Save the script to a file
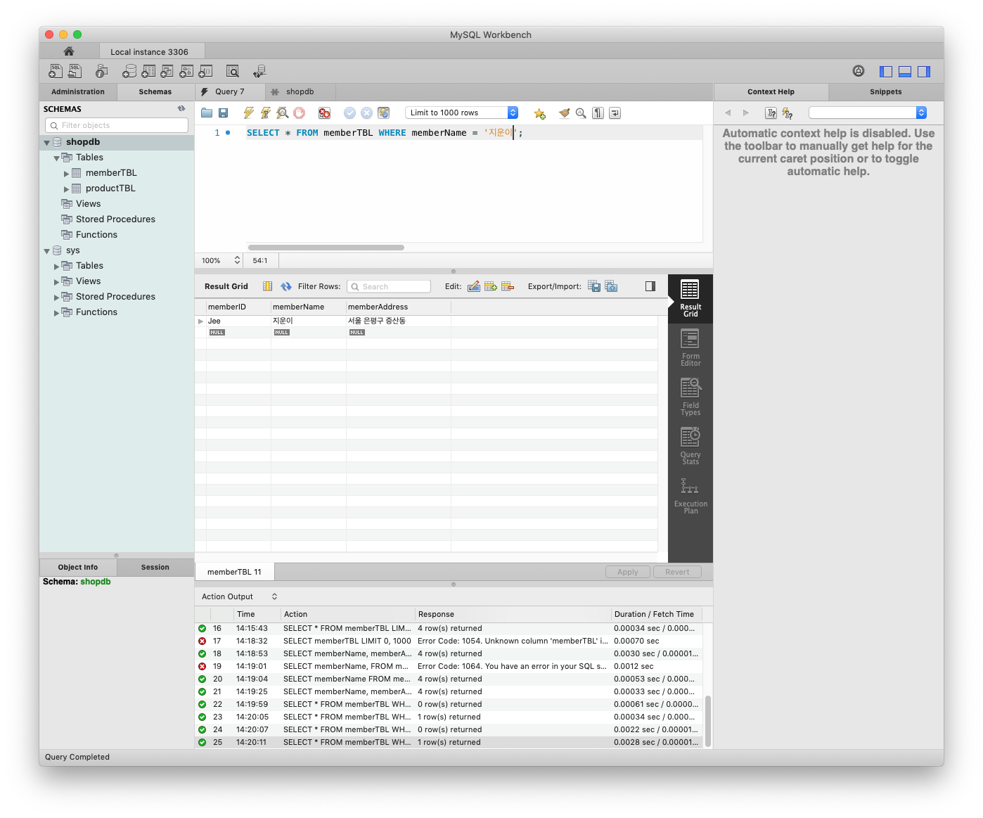 click(x=224, y=113)
